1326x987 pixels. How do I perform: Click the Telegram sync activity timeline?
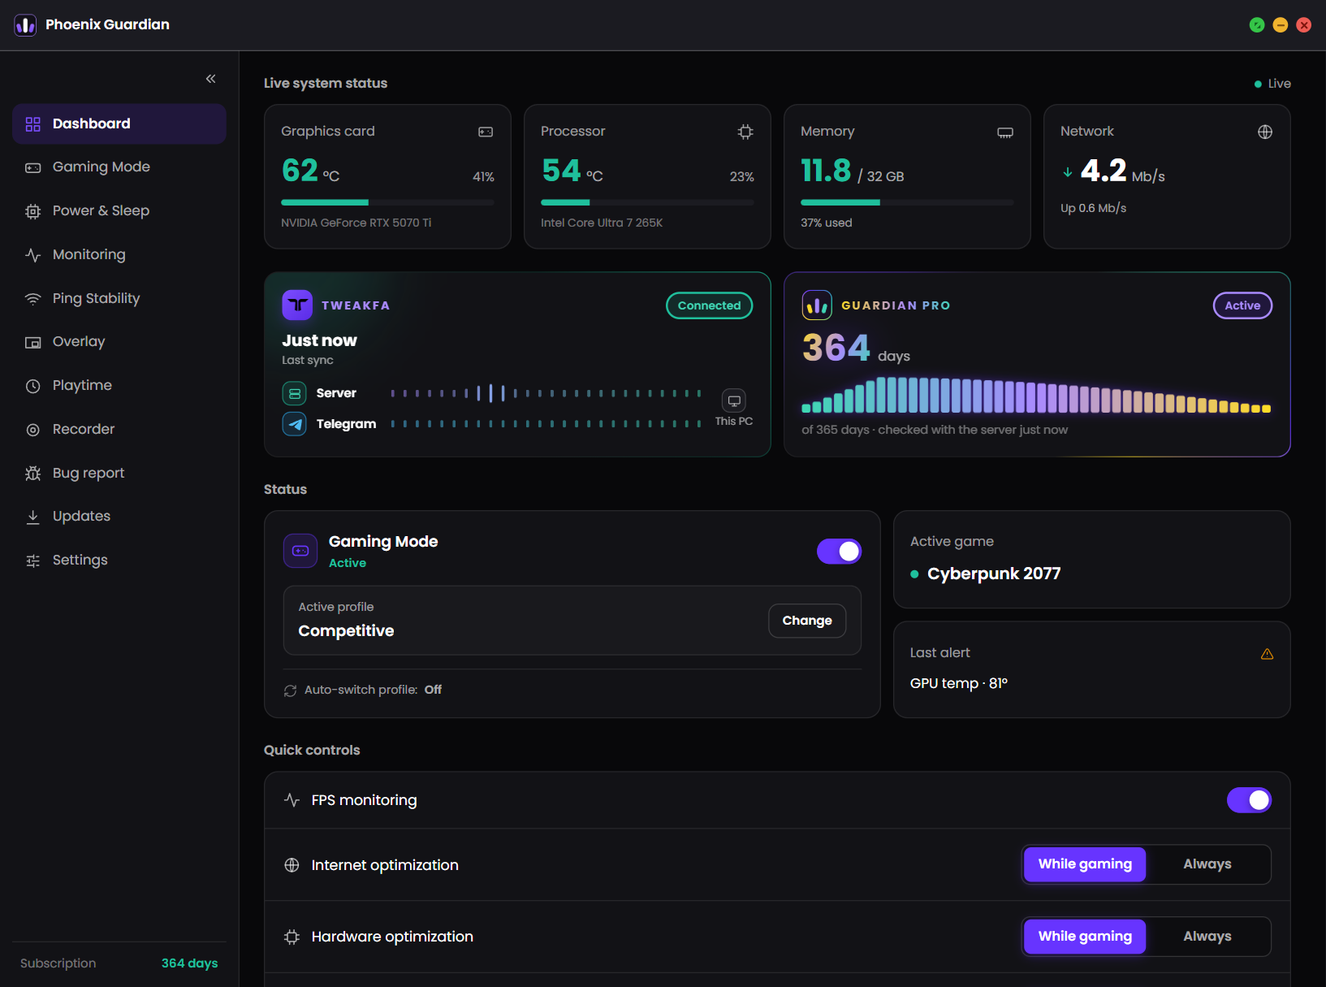pyautogui.click(x=546, y=424)
